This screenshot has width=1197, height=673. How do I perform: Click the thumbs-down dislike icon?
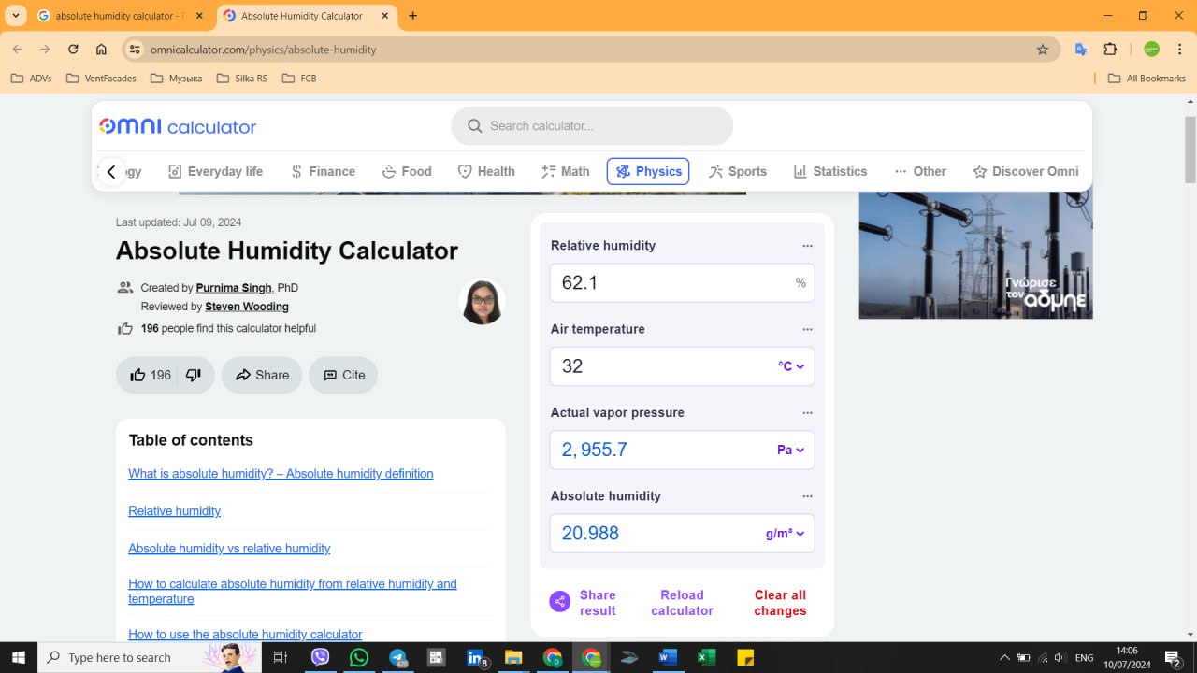pyautogui.click(x=194, y=375)
